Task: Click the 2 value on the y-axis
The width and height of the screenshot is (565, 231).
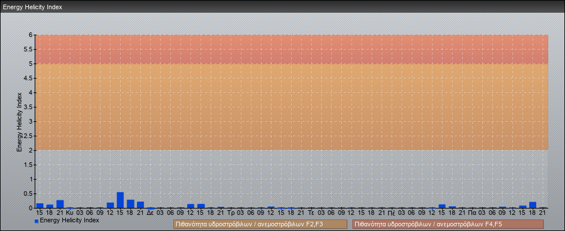Action: click(31, 150)
